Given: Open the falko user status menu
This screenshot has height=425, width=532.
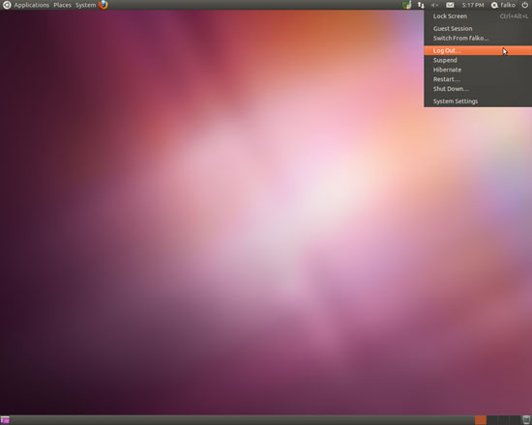Looking at the screenshot, I should [508, 5].
